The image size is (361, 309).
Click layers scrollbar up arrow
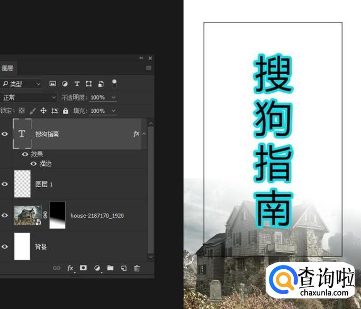pyautogui.click(x=151, y=123)
